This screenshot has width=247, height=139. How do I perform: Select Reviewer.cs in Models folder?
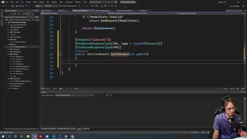coord(19,74)
